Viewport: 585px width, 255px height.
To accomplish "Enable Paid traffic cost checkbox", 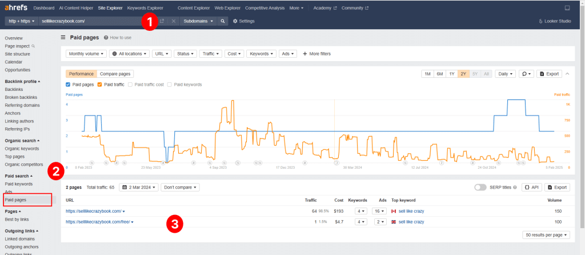I will coord(130,85).
